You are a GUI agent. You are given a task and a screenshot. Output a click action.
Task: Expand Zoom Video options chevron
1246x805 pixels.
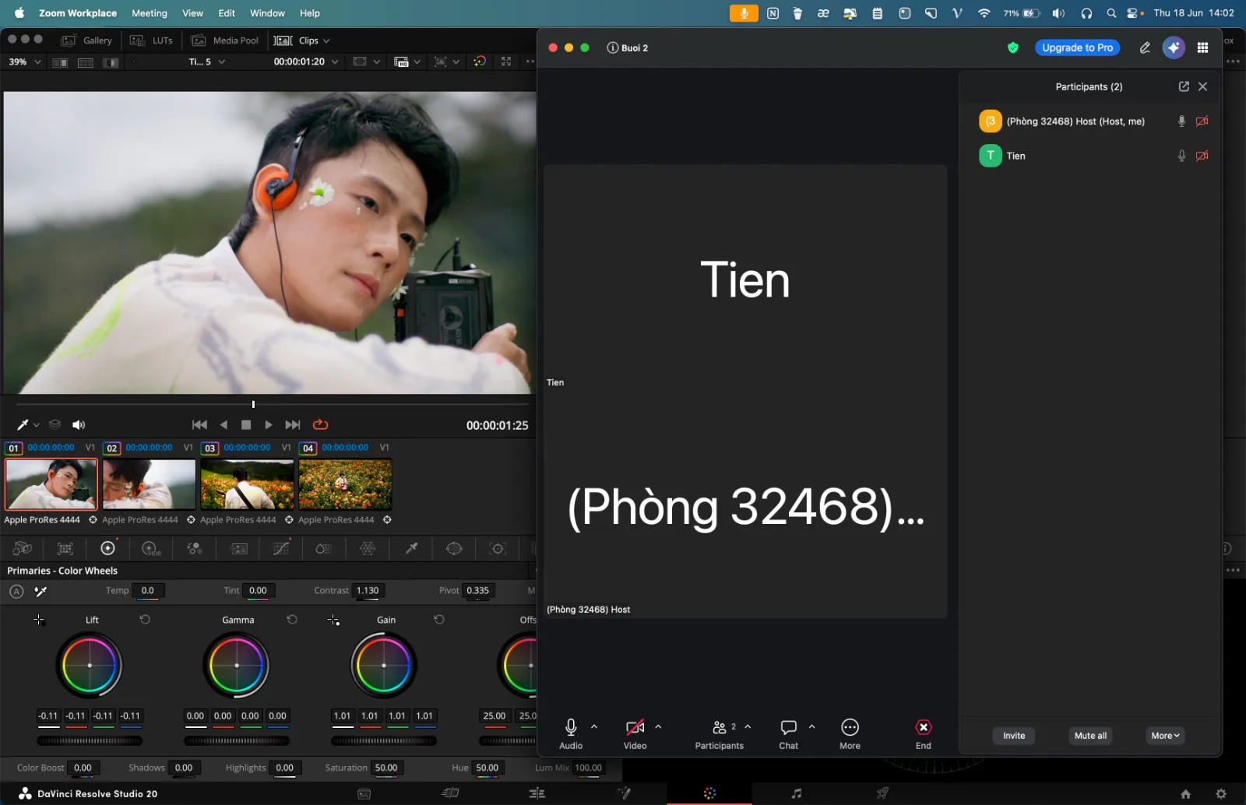(x=658, y=726)
